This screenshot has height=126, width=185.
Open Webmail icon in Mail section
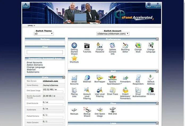point(87,79)
